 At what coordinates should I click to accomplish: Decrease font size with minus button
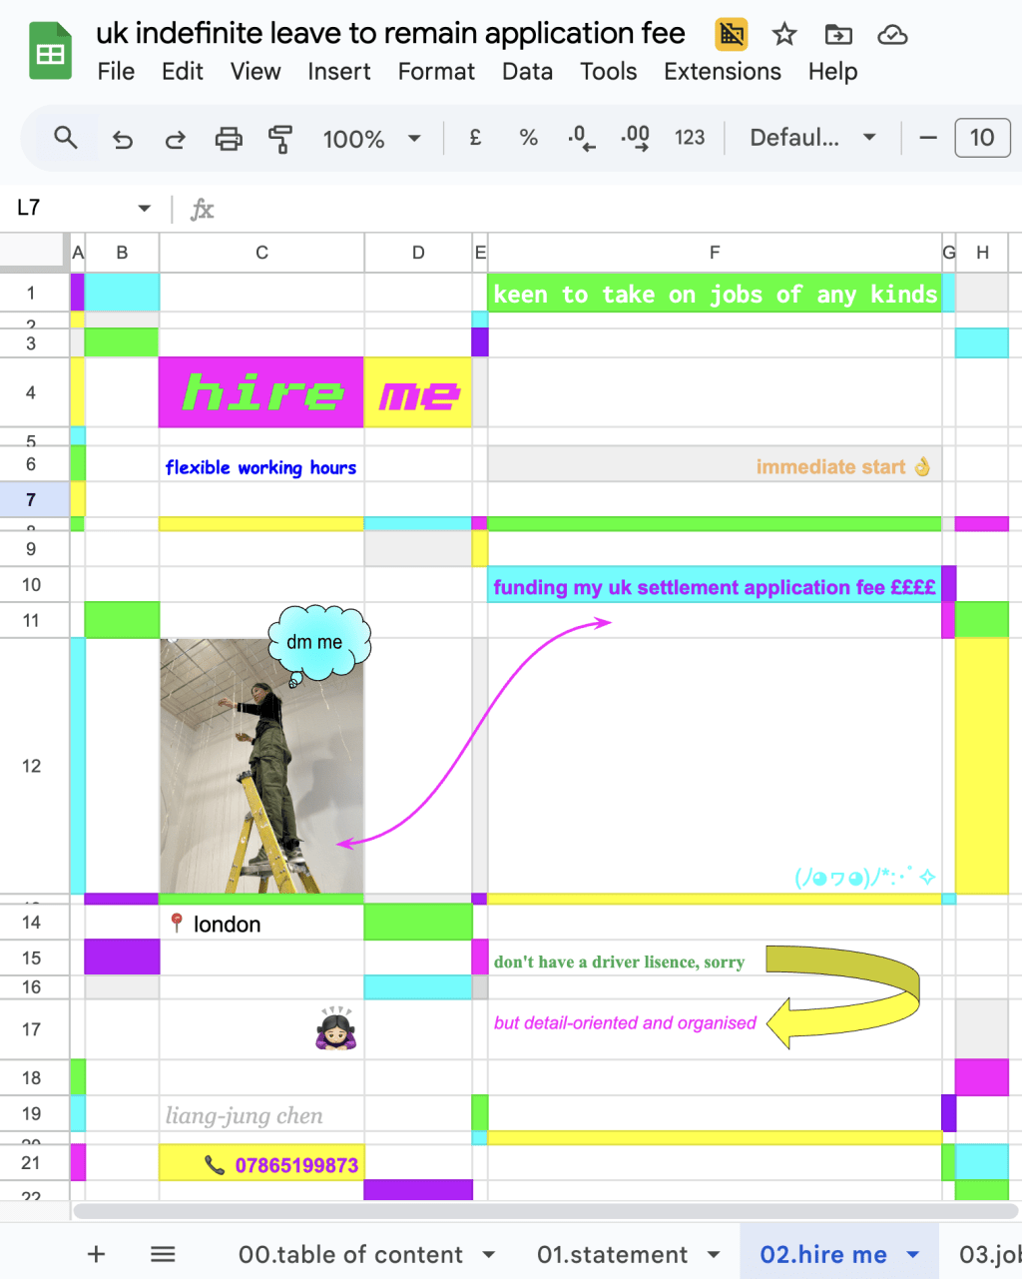pos(928,138)
